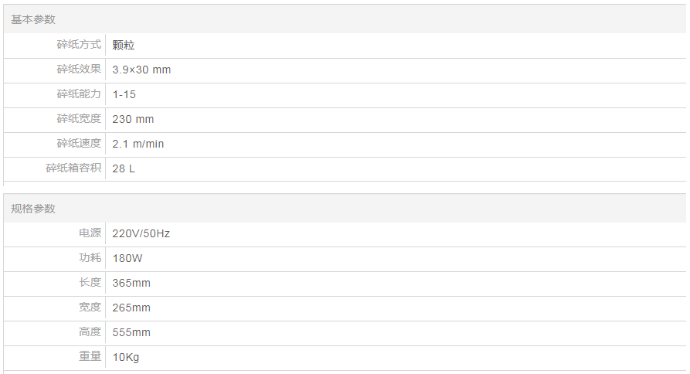The height and width of the screenshot is (374, 690).
Task: Click the 2.1 m/min speed value
Action: click(138, 144)
